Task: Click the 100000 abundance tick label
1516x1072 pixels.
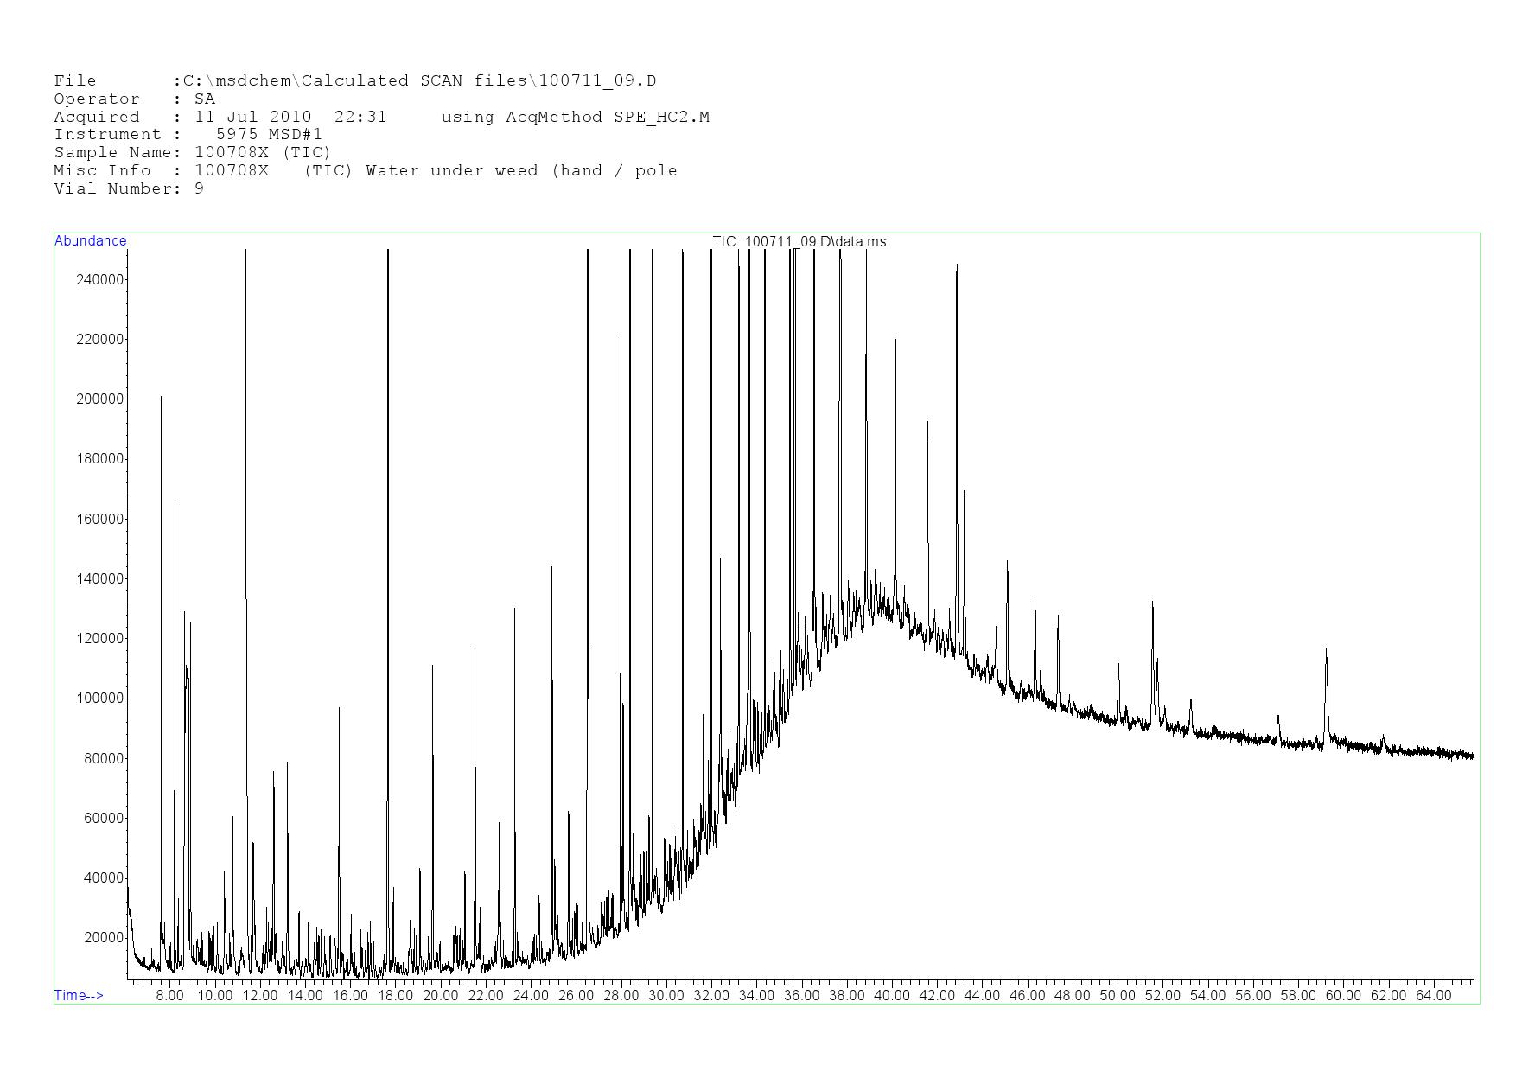Action: (x=100, y=699)
